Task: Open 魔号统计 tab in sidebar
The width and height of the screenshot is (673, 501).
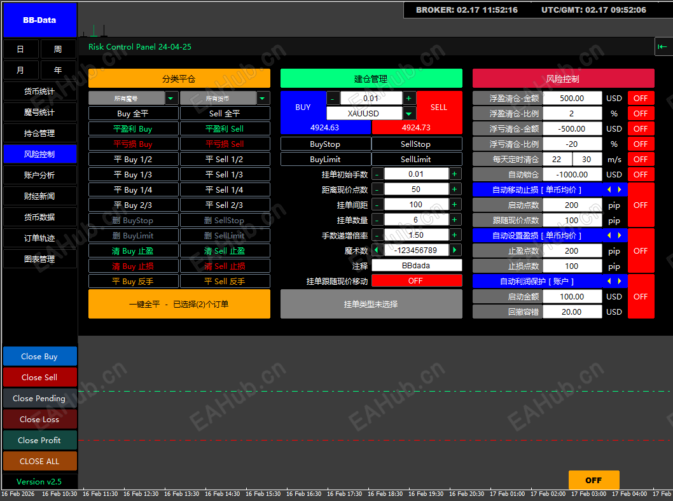Action: point(39,112)
